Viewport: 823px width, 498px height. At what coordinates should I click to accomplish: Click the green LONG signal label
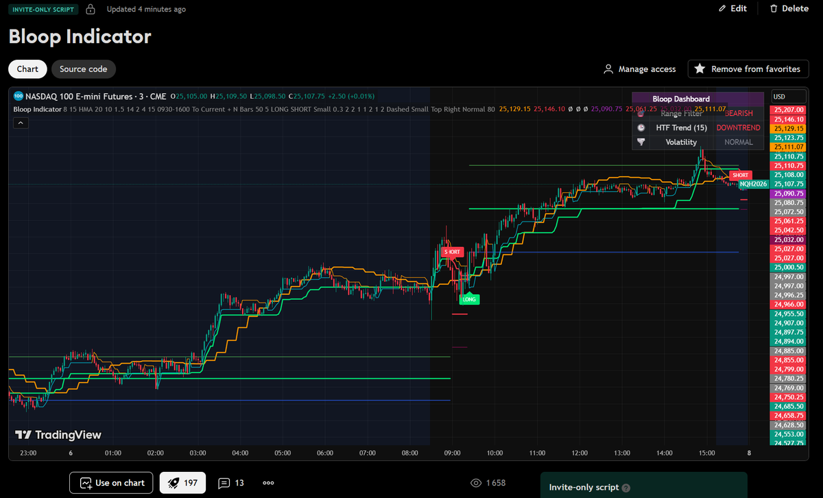(469, 299)
